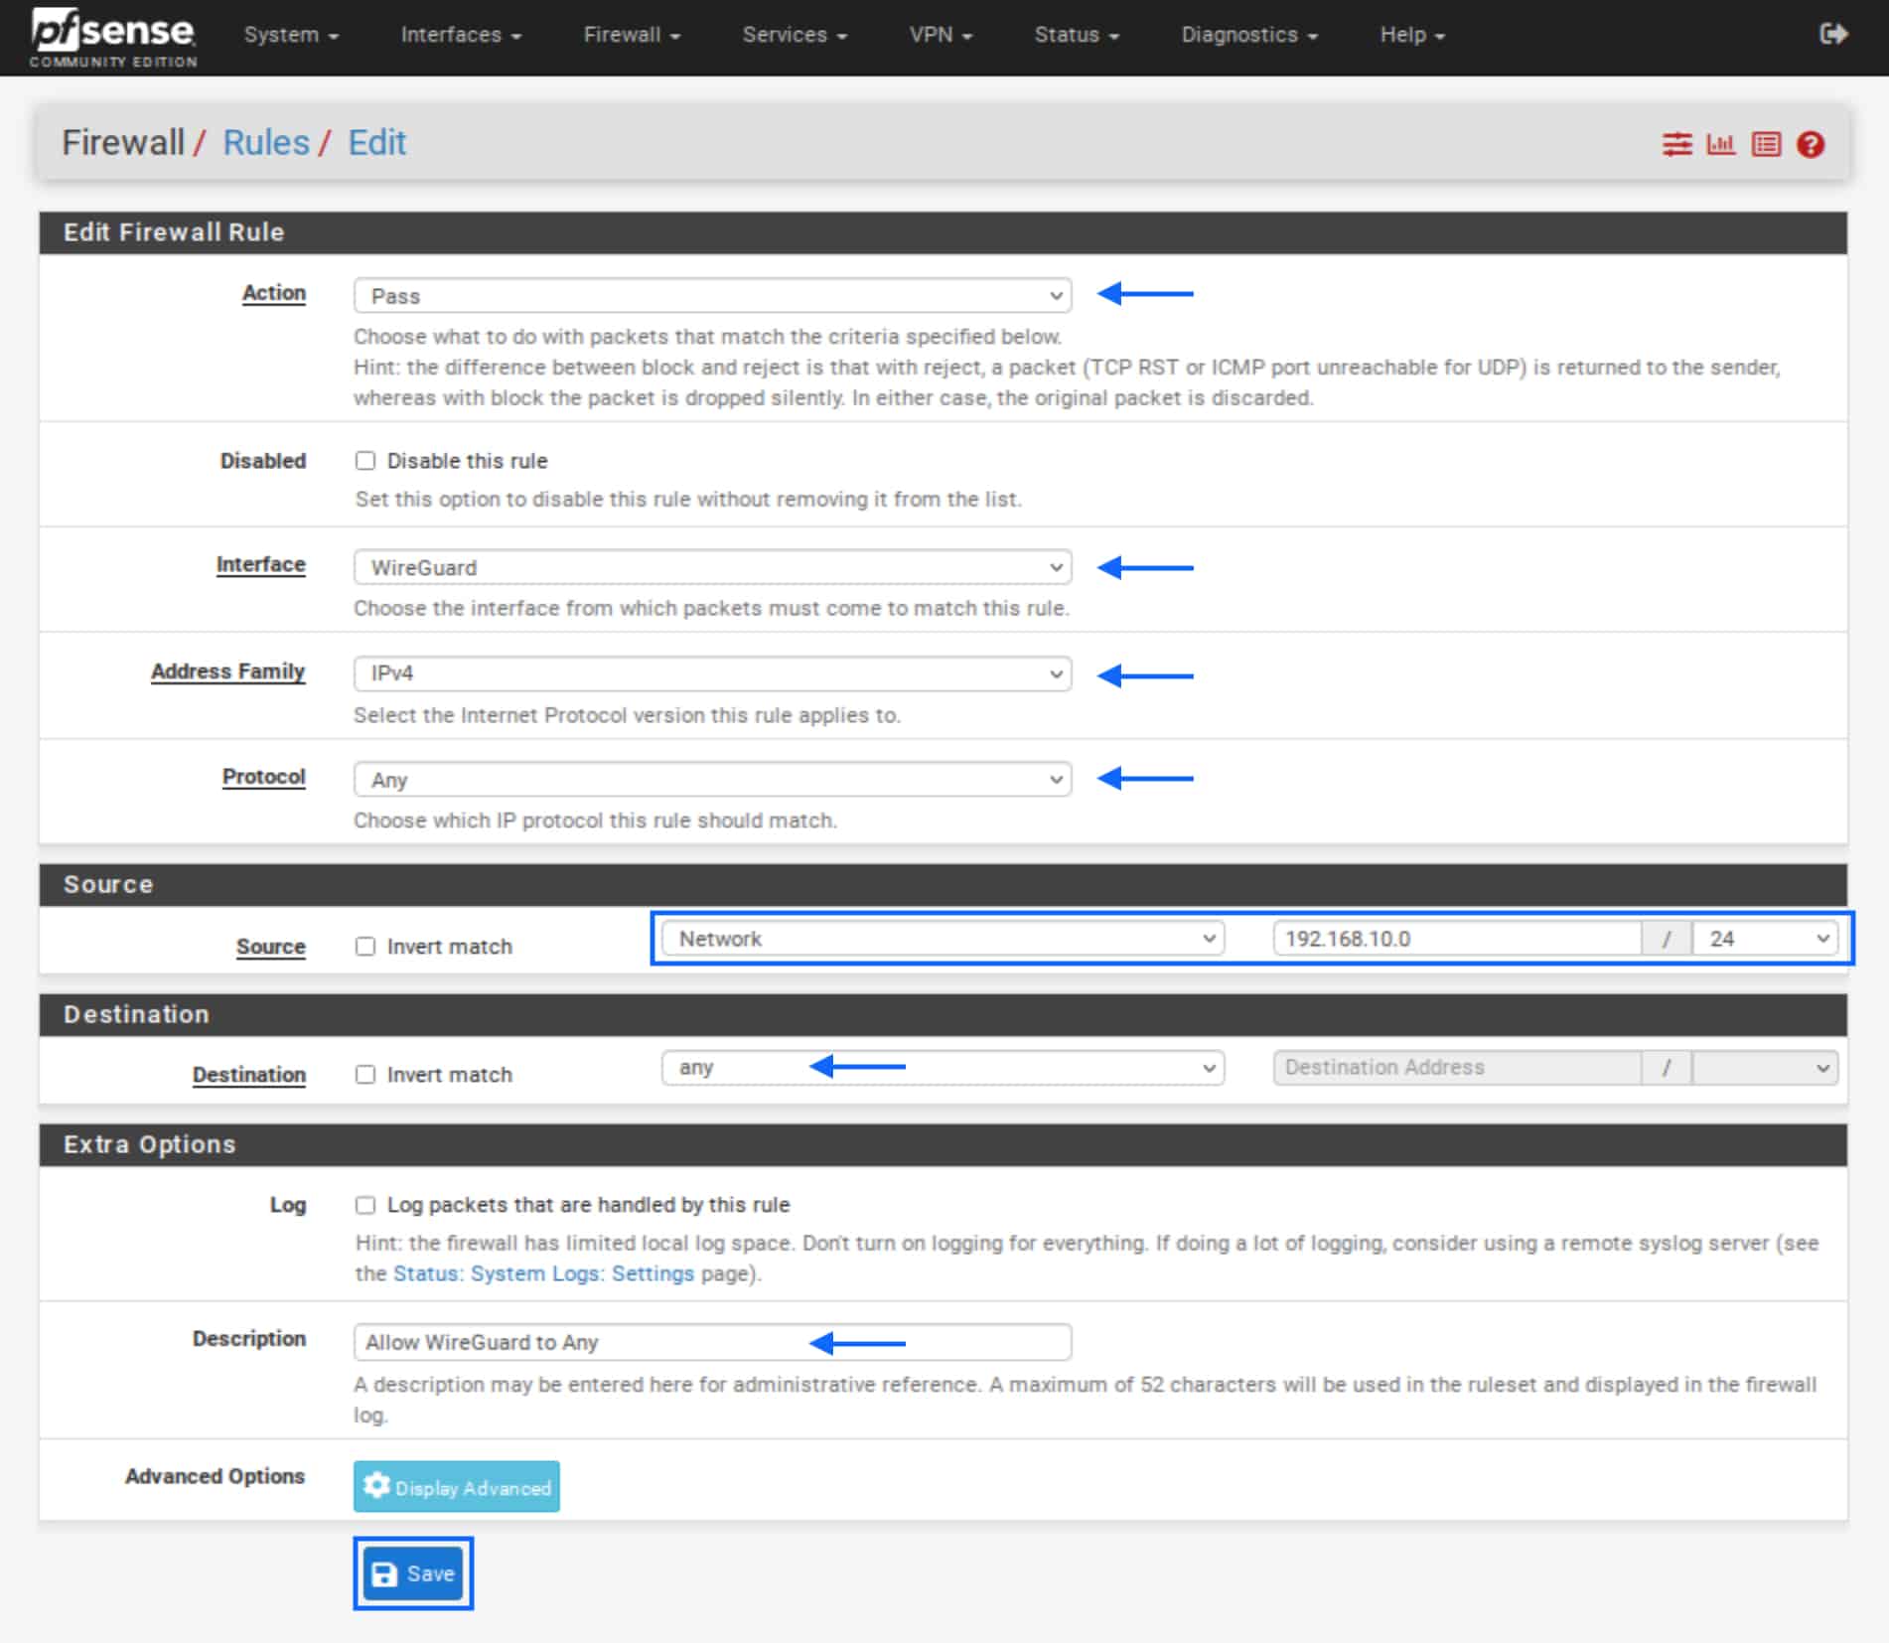Toggle Source Invert match checkbox
Image resolution: width=1889 pixels, height=1643 pixels.
click(x=365, y=947)
